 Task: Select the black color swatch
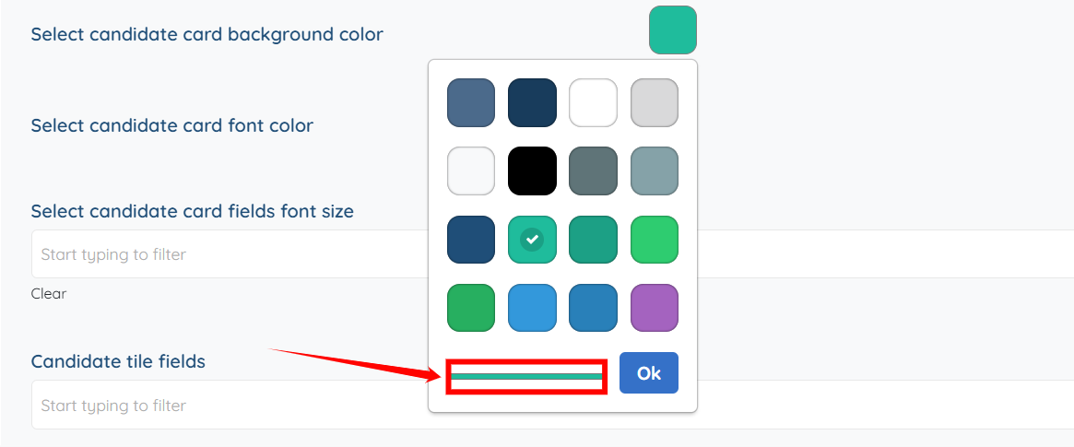[532, 171]
